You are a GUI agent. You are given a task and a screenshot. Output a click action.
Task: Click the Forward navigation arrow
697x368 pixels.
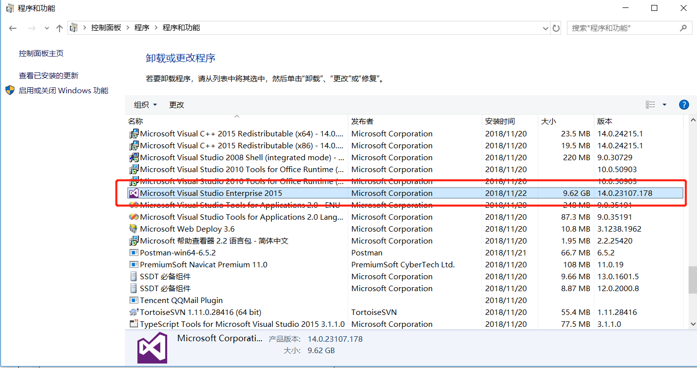coord(32,28)
